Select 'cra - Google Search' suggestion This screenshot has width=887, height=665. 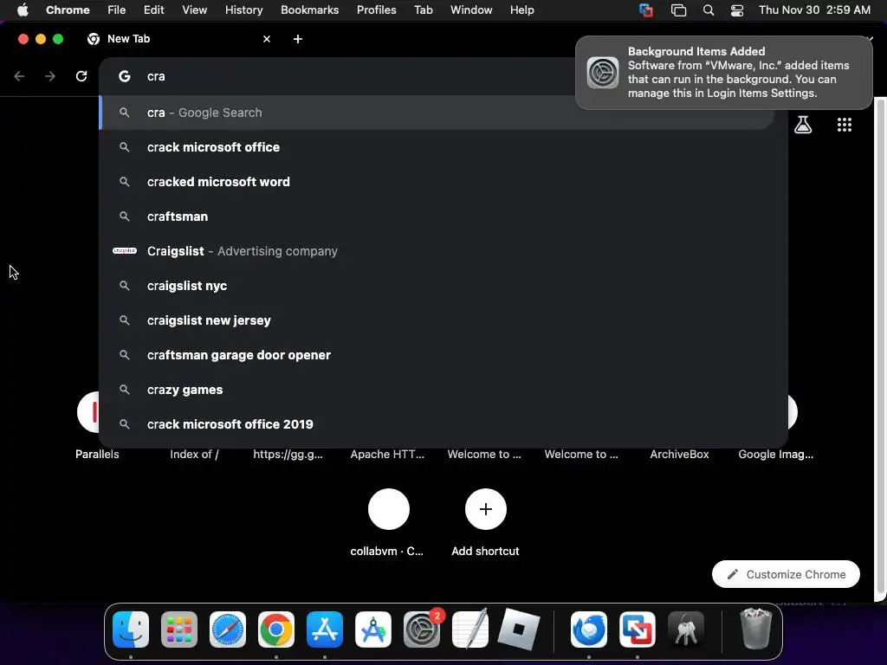pos(437,113)
